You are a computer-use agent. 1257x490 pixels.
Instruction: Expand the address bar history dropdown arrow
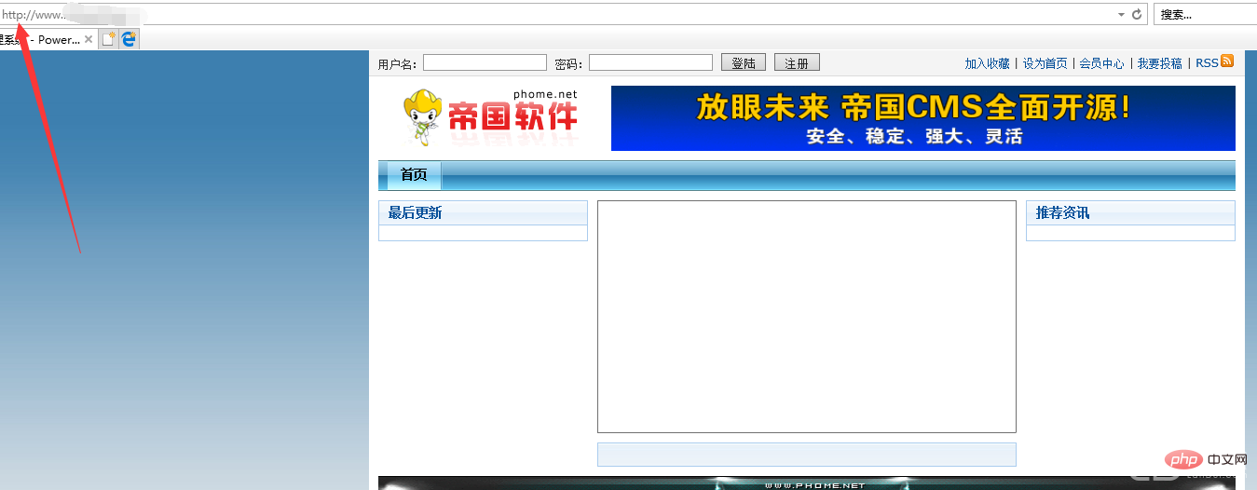(1121, 14)
